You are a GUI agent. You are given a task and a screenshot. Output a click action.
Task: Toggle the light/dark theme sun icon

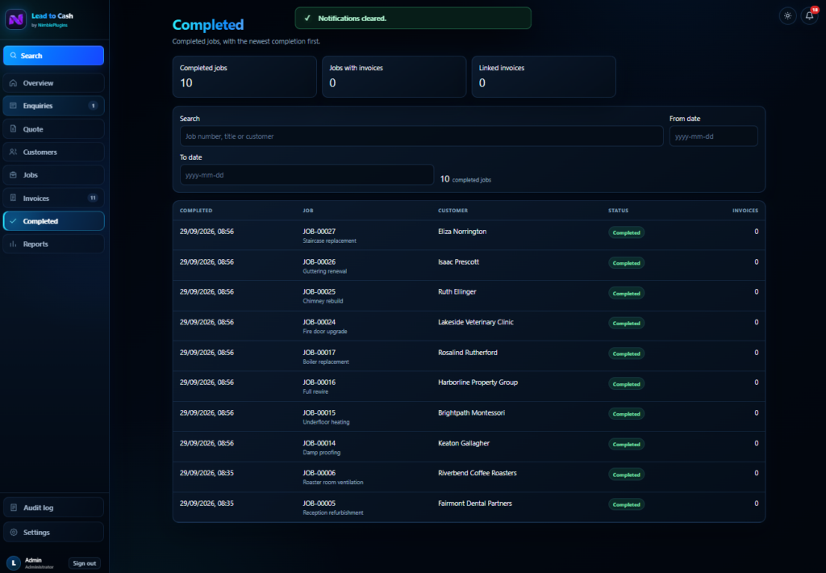787,16
